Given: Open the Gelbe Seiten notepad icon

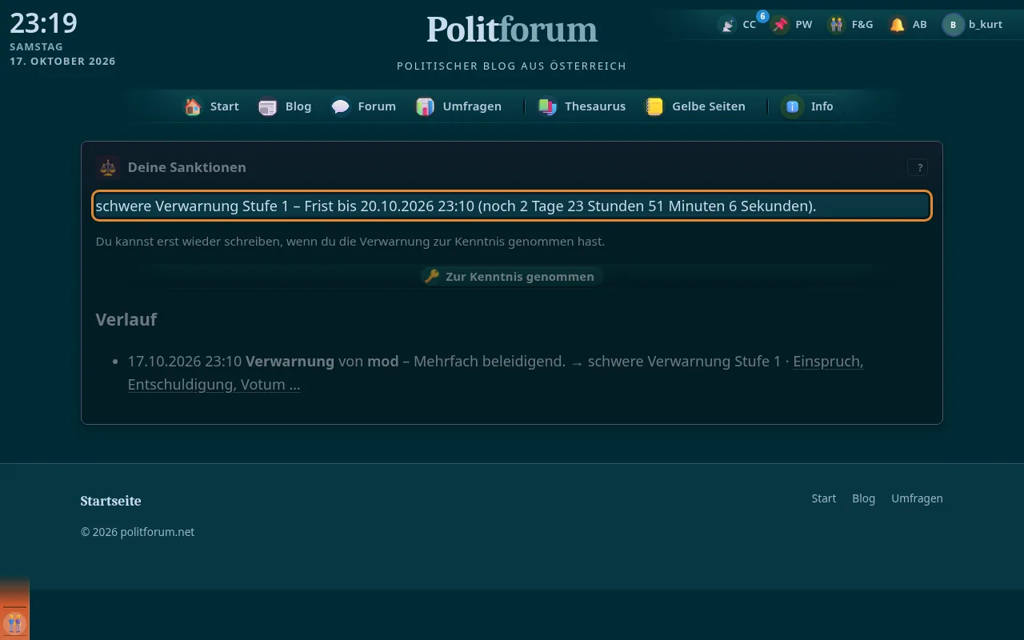Looking at the screenshot, I should (654, 106).
